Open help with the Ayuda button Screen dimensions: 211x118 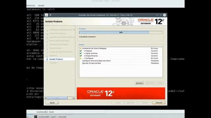[52, 103]
